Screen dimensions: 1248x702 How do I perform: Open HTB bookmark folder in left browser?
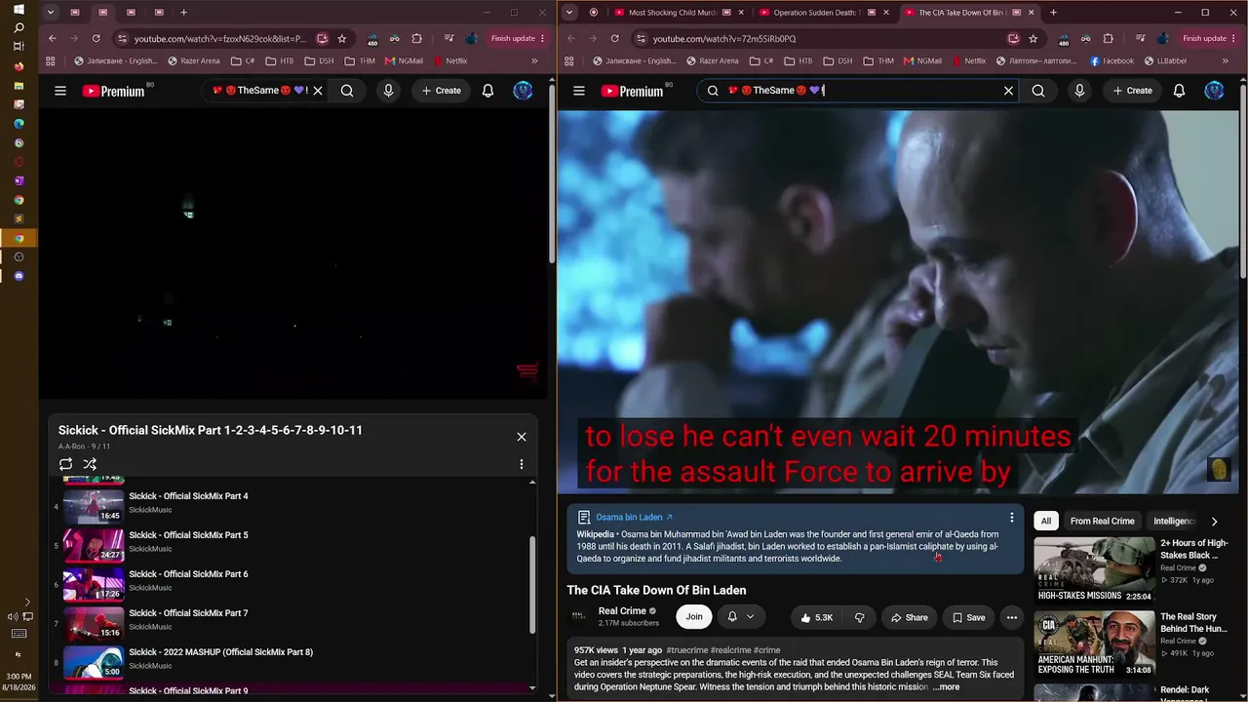pyautogui.click(x=280, y=60)
